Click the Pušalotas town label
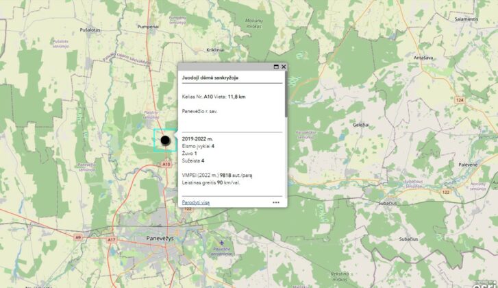The width and height of the screenshot is (498, 288). coord(90,30)
